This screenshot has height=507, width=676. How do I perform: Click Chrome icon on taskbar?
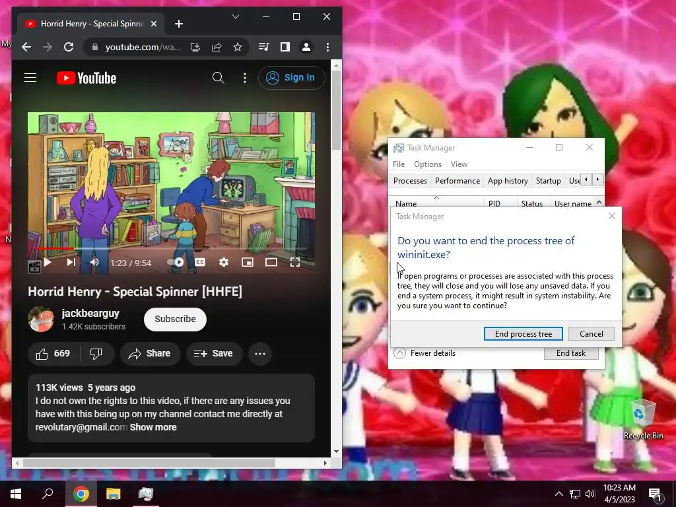point(81,494)
